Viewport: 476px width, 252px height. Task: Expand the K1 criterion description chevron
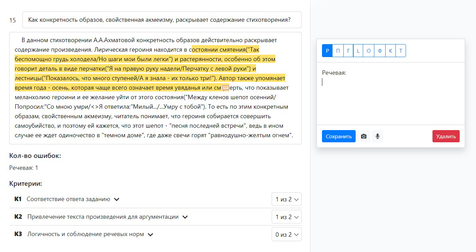coord(117,199)
